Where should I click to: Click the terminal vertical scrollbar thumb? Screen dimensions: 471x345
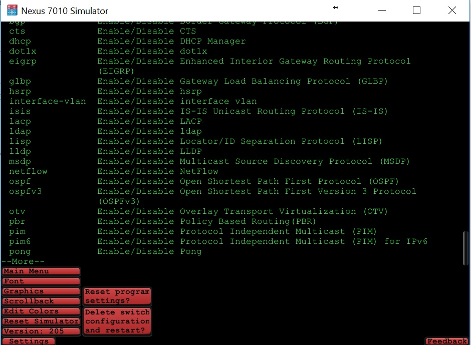coord(465,248)
